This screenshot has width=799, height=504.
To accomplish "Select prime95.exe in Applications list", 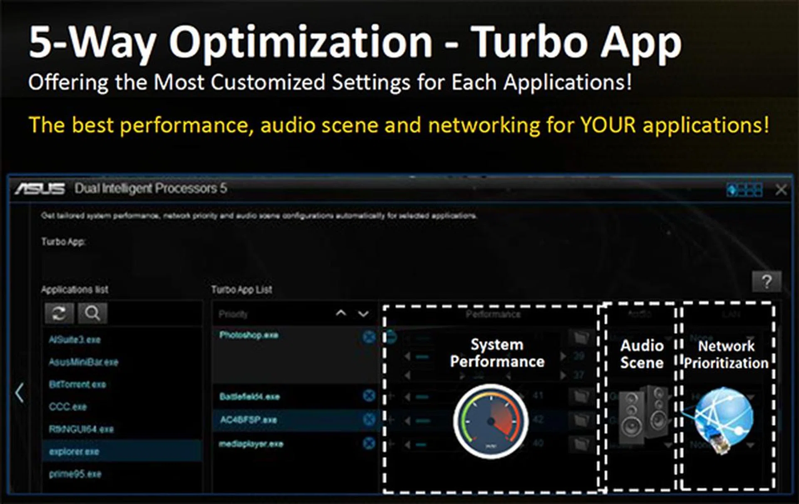I will click(75, 474).
